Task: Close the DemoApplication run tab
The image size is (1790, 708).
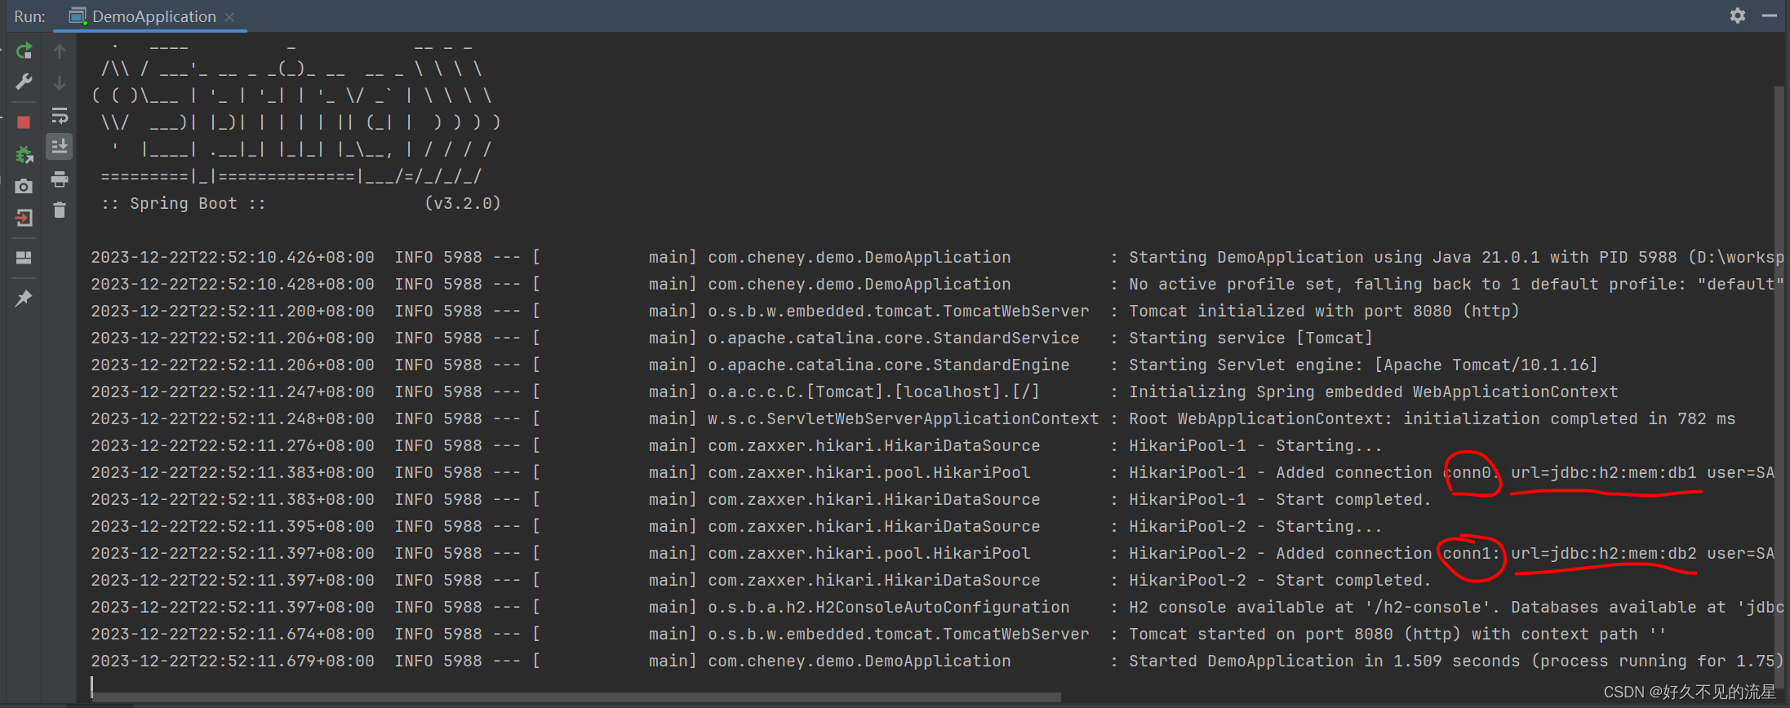Action: pos(229,17)
